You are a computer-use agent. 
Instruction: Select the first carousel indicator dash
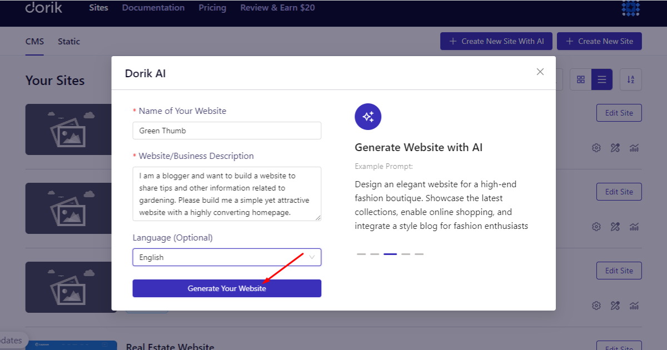coord(361,254)
